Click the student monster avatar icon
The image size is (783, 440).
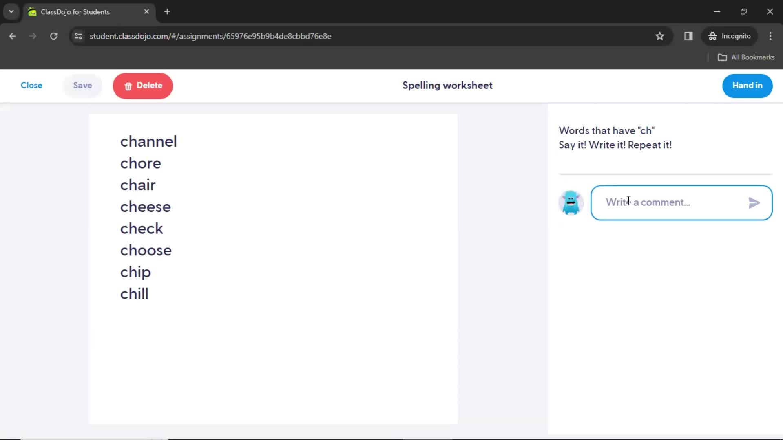click(x=571, y=202)
